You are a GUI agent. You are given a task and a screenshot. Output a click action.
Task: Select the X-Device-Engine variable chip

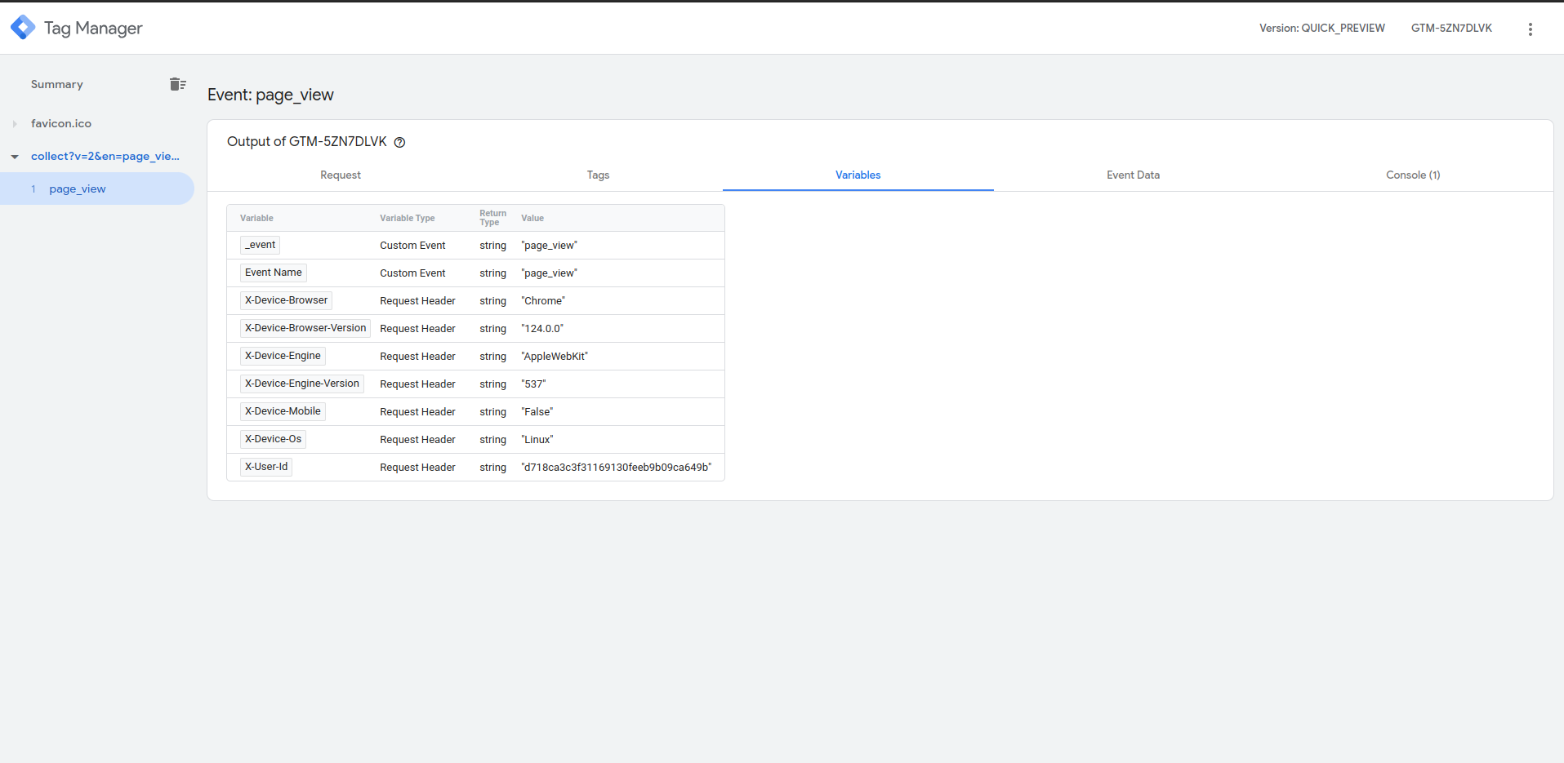(x=282, y=355)
